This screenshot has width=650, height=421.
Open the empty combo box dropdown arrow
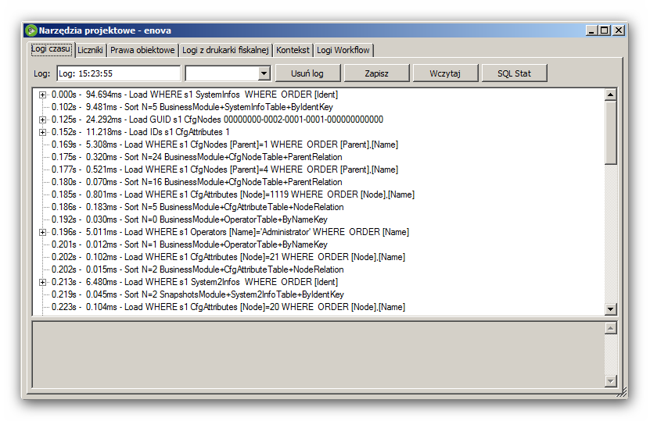pos(264,73)
